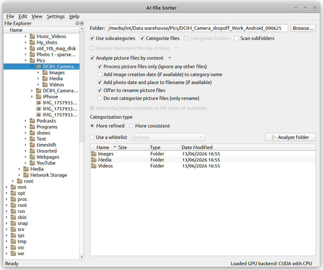Click the My_shots folder icon
This screenshot has width=323, height=270.
tap(32, 43)
